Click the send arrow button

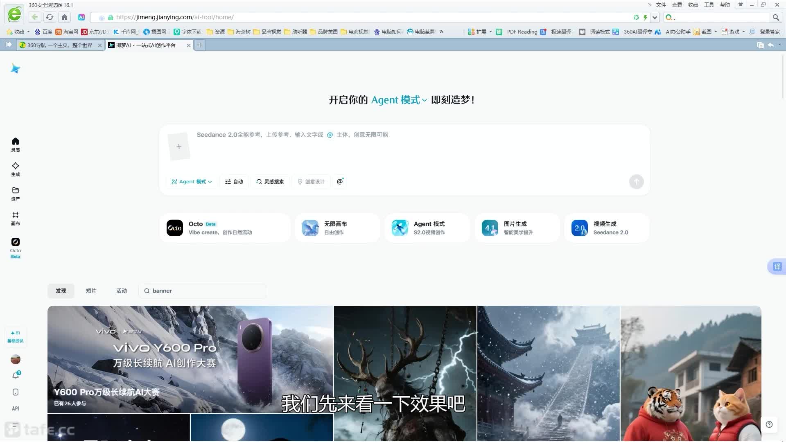tap(636, 182)
